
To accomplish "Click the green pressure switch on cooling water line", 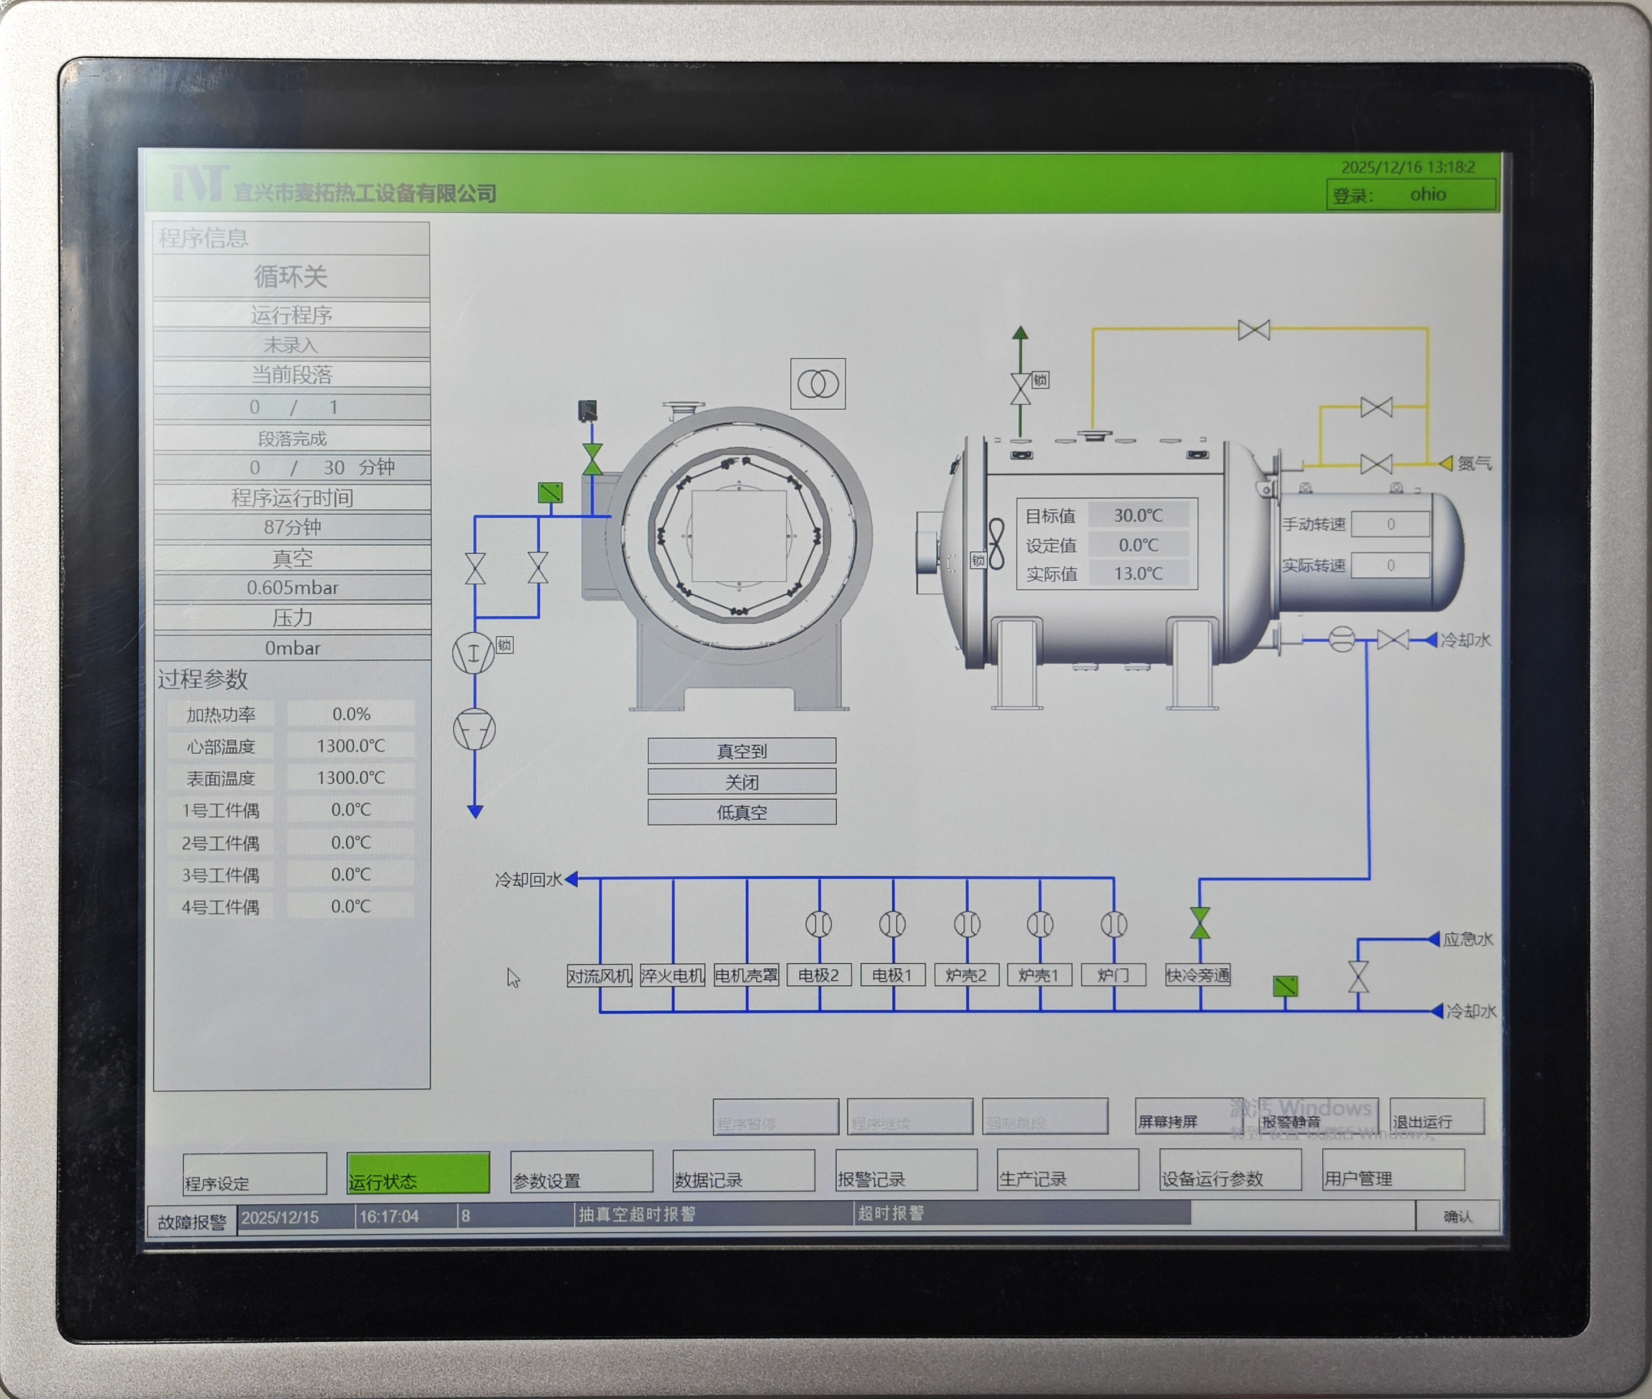I will [x=1285, y=986].
